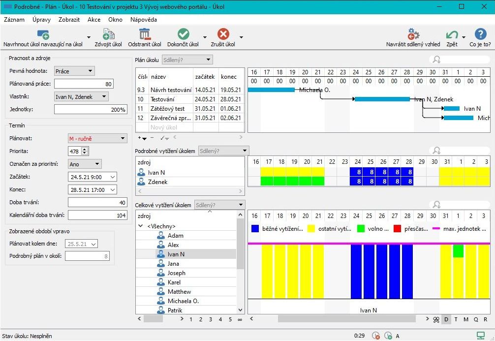
Task: Select the T week scale button
Action: pos(456,319)
